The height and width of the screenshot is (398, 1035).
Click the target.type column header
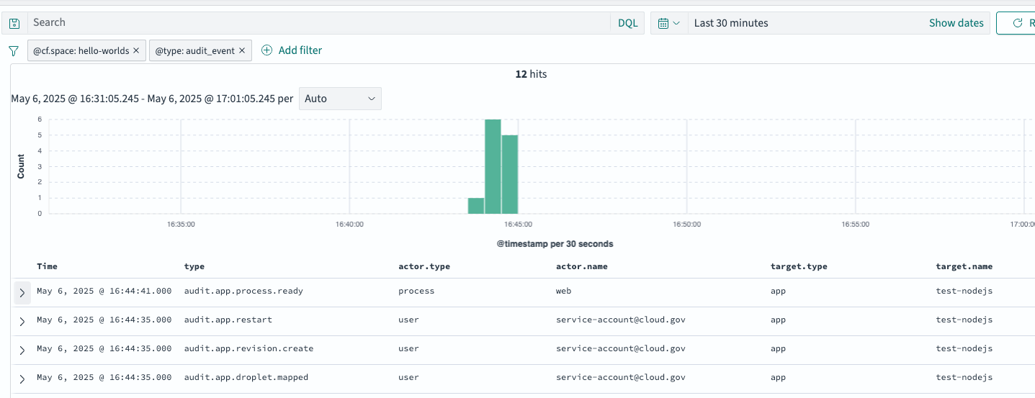coord(799,266)
